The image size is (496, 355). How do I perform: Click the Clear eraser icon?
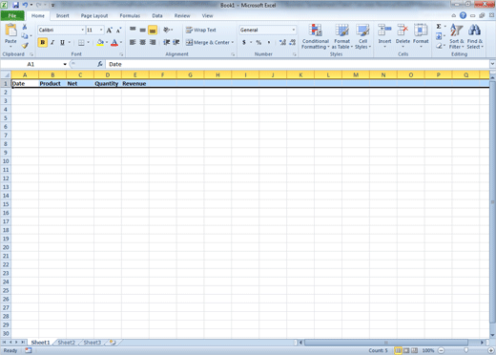tap(439, 46)
